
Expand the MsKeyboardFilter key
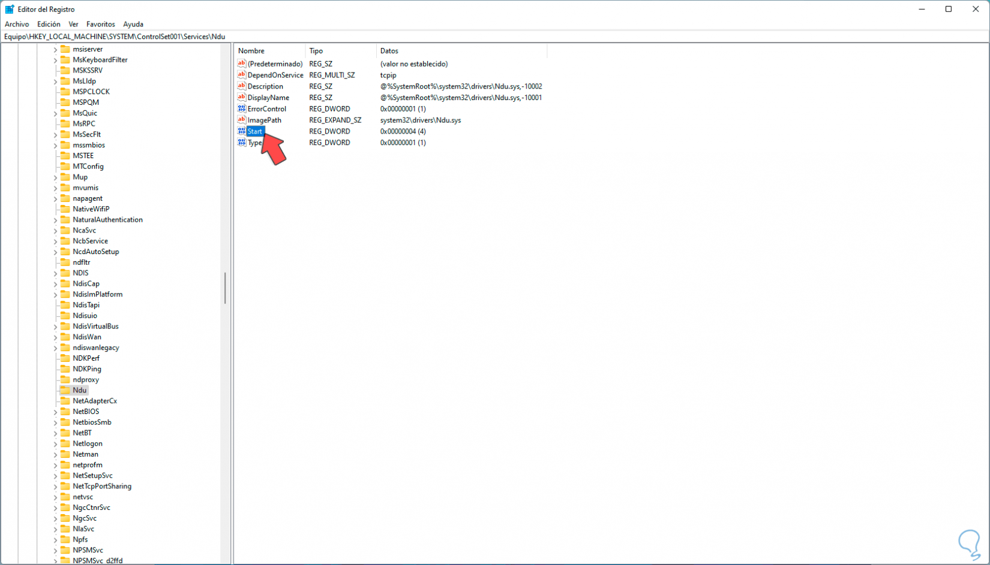pos(55,60)
